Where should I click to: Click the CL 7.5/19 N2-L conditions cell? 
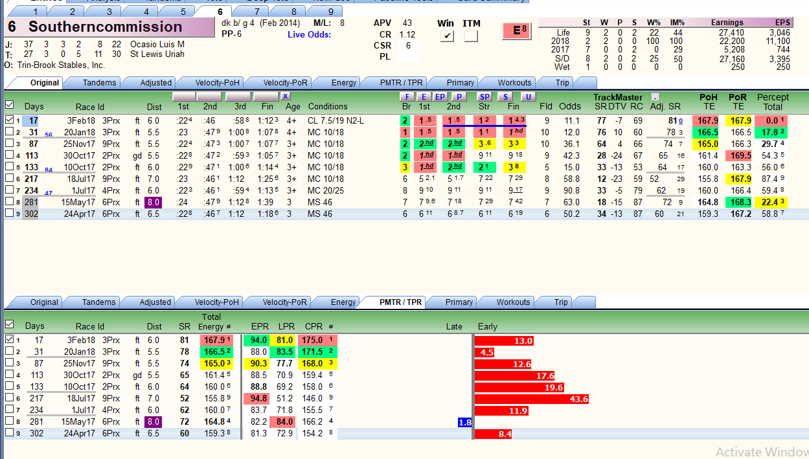coord(336,120)
